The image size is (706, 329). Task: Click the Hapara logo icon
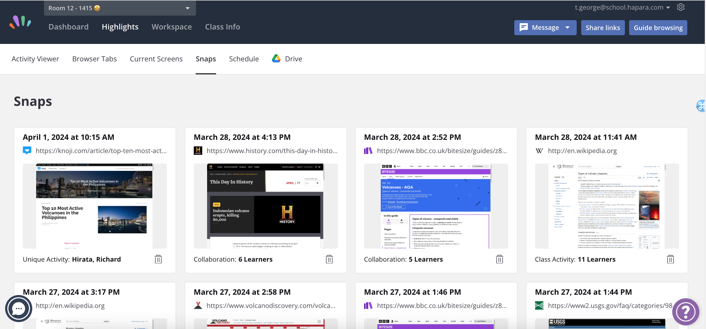pyautogui.click(x=20, y=22)
